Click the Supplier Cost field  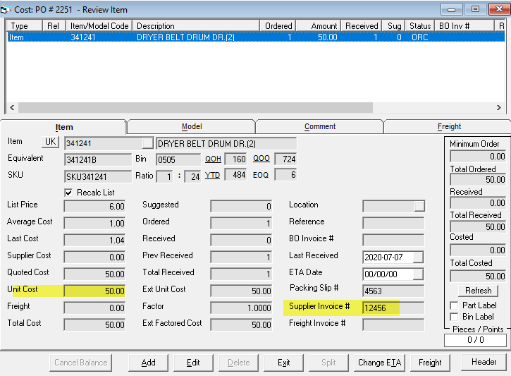(x=94, y=257)
